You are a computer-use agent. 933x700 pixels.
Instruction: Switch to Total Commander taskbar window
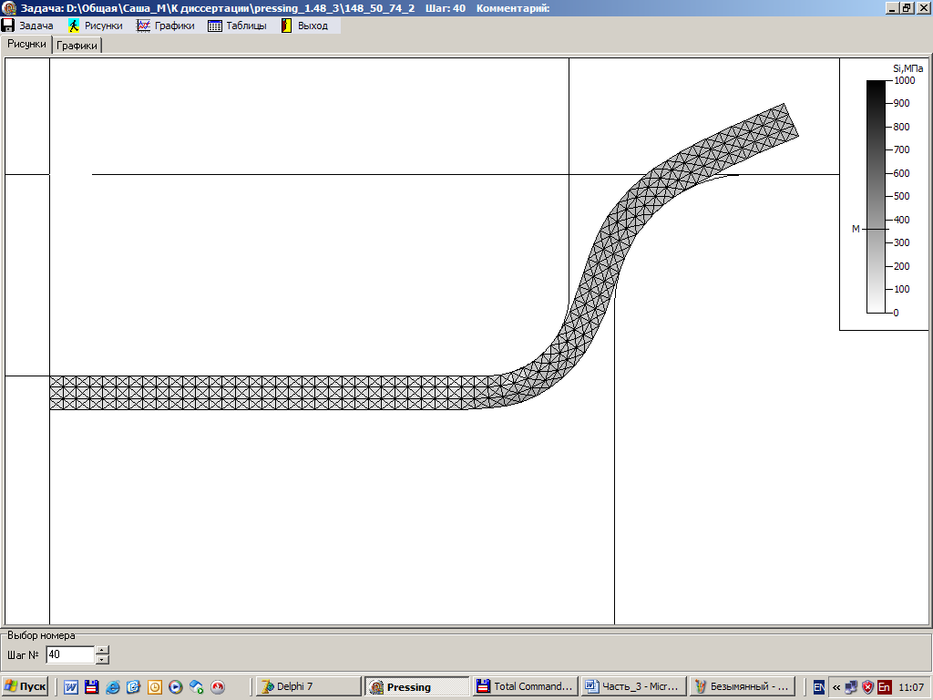tap(526, 686)
